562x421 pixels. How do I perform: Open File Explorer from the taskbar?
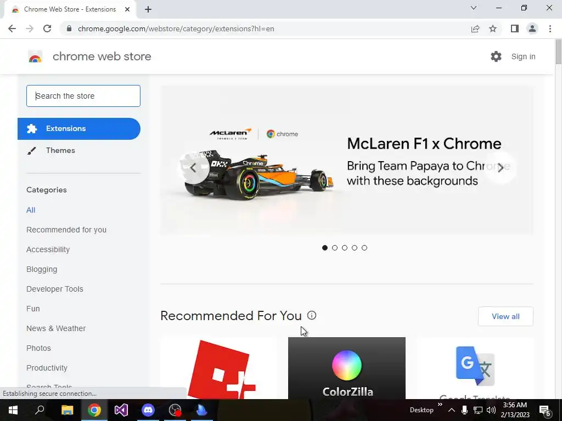point(67,410)
